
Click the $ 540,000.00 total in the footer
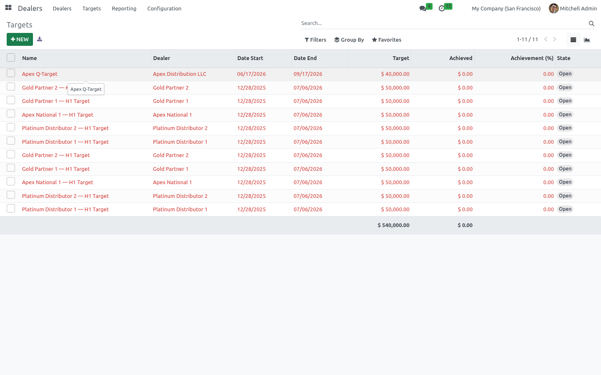pos(394,225)
